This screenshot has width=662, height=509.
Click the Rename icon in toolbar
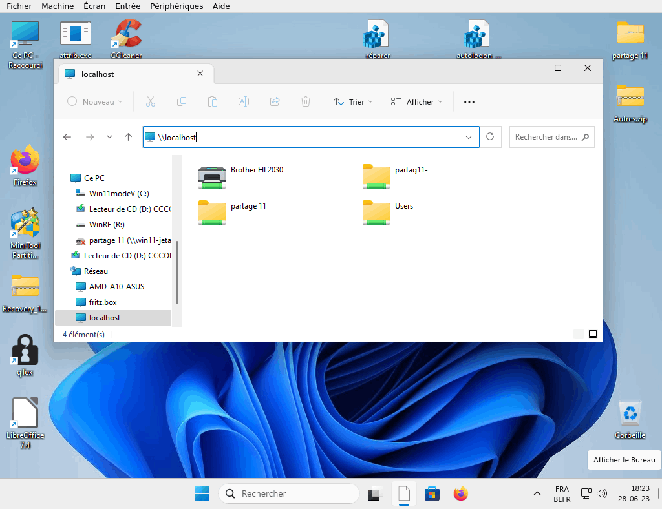(244, 101)
